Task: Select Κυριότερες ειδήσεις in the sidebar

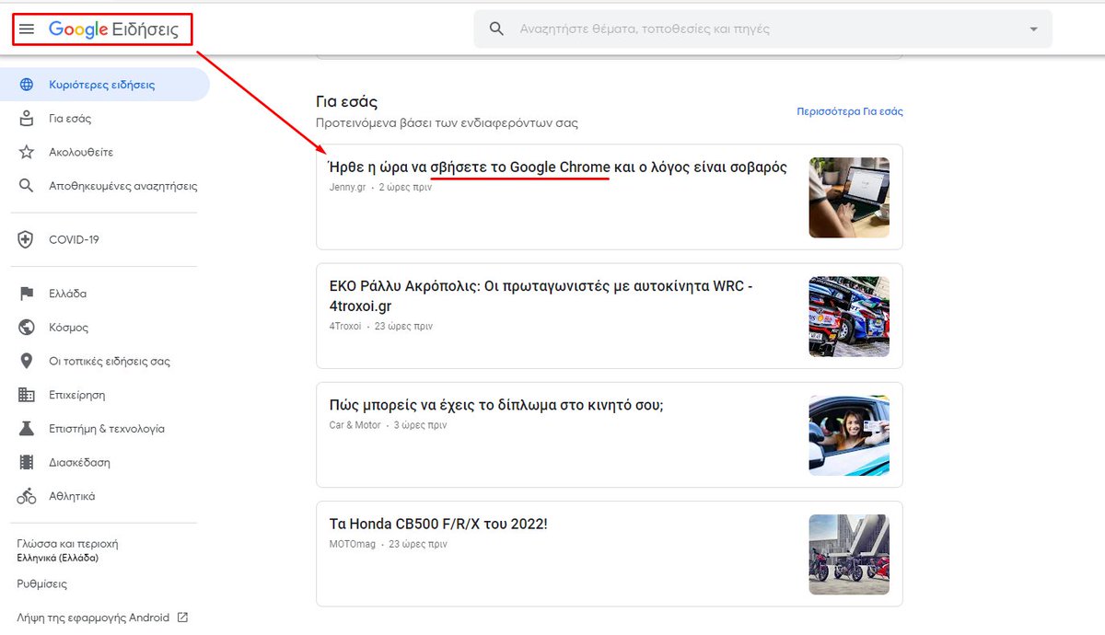Action: (105, 85)
